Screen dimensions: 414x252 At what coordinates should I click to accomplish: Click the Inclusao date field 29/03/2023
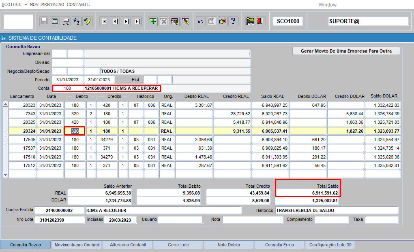click(x=120, y=220)
